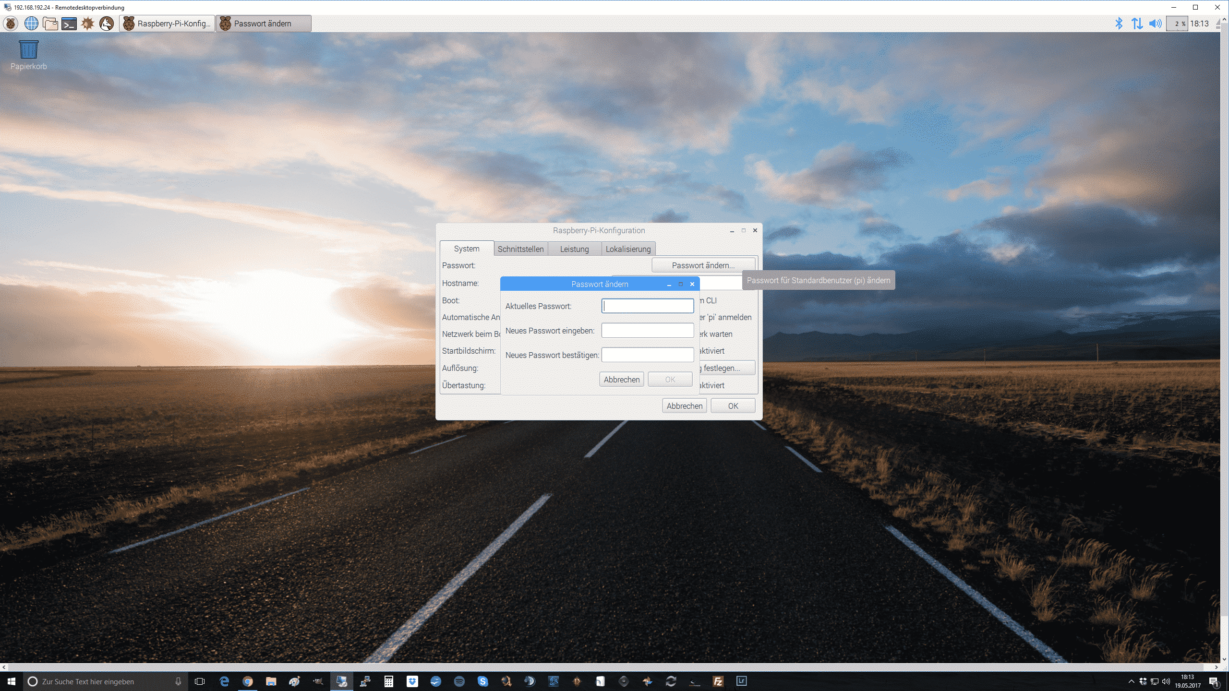Switch to the Leistung tab

point(574,249)
